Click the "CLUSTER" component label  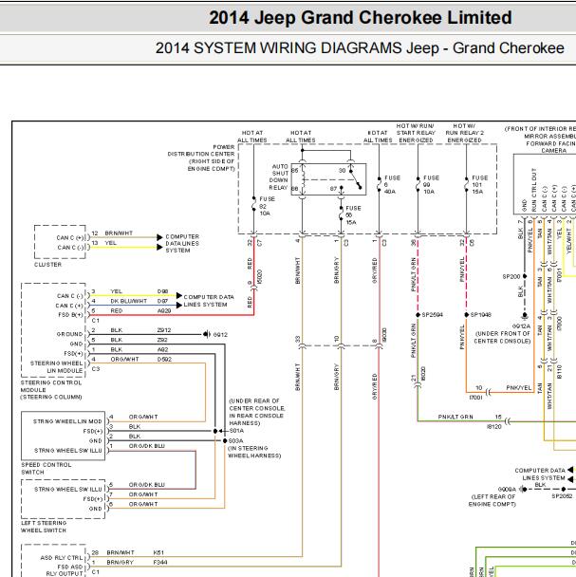47,265
